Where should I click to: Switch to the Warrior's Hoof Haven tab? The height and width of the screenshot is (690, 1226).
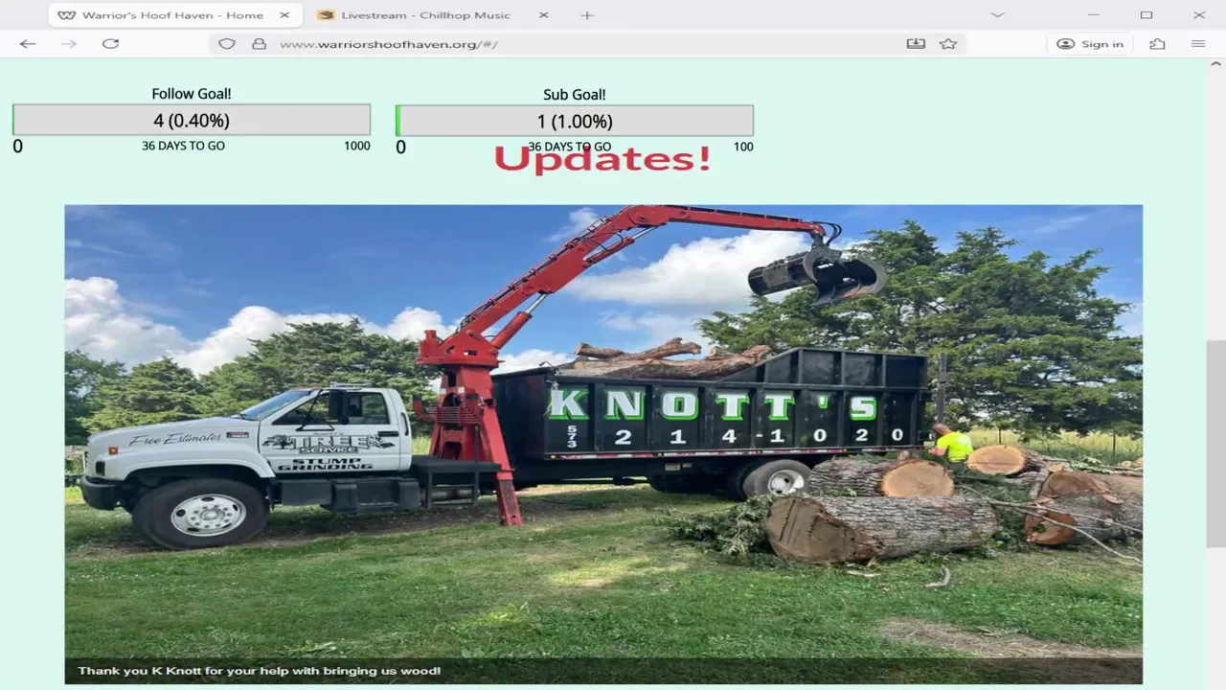(x=174, y=15)
